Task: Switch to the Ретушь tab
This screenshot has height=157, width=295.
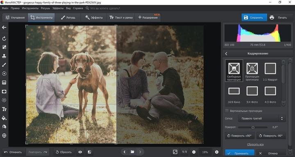Action: [68, 18]
